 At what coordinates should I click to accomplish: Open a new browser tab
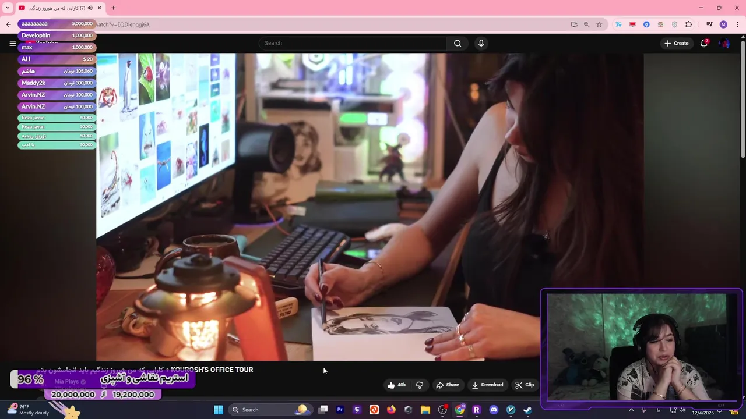click(x=113, y=8)
